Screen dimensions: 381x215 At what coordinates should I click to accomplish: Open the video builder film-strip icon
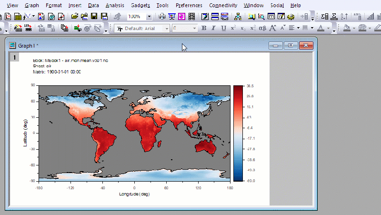191,16
